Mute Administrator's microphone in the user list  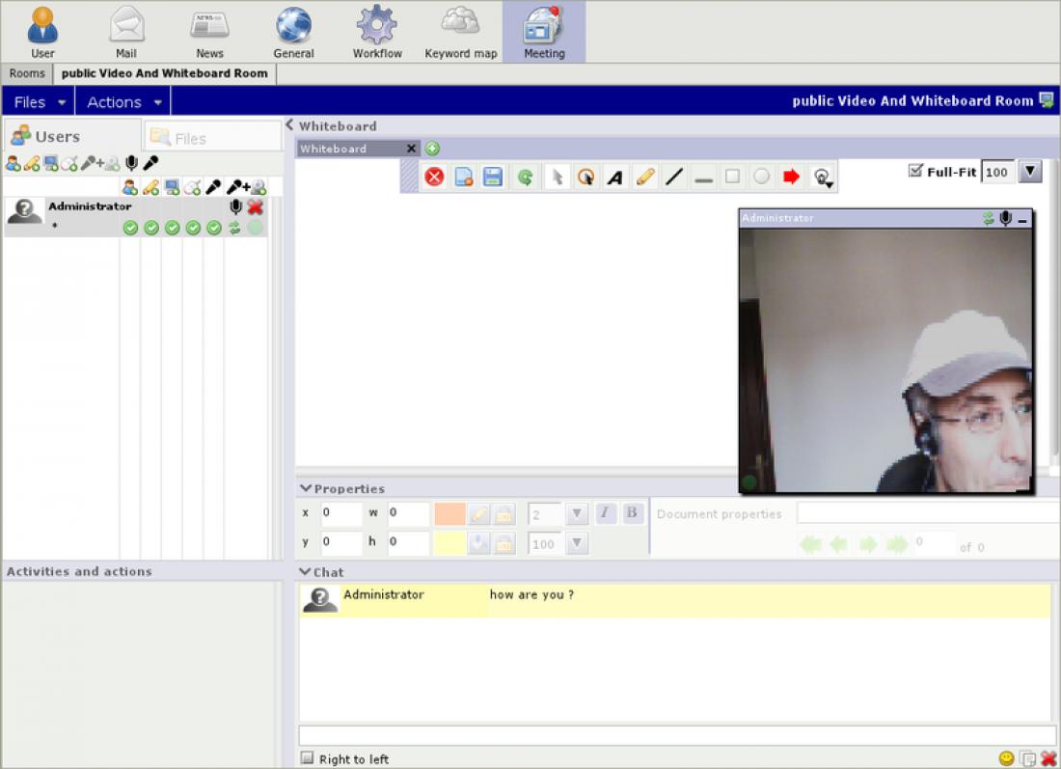[x=234, y=206]
